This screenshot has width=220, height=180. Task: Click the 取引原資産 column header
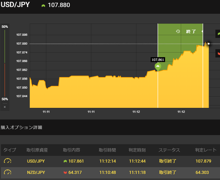tap(37, 150)
